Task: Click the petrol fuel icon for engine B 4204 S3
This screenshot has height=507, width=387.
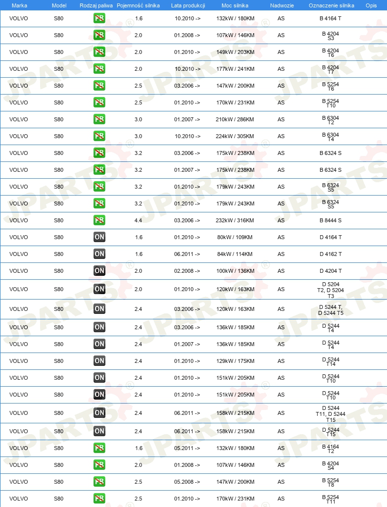Action: pos(99,35)
